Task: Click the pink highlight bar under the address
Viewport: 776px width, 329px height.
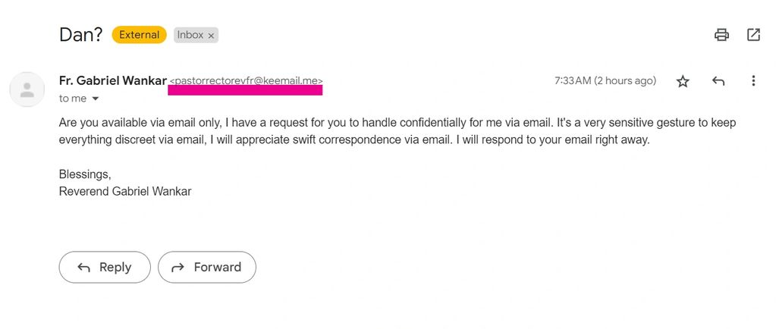Action: click(x=246, y=90)
